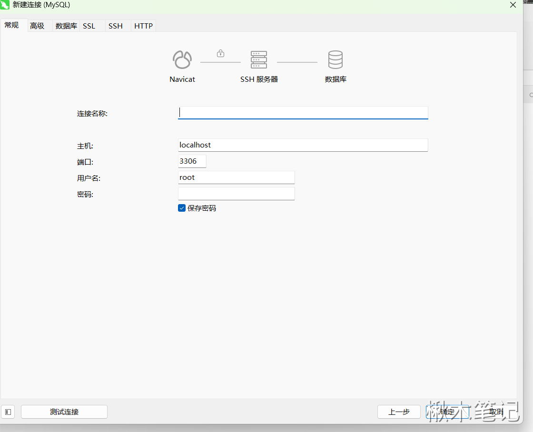Click the SSH server icon
533x432 pixels.
[259, 59]
